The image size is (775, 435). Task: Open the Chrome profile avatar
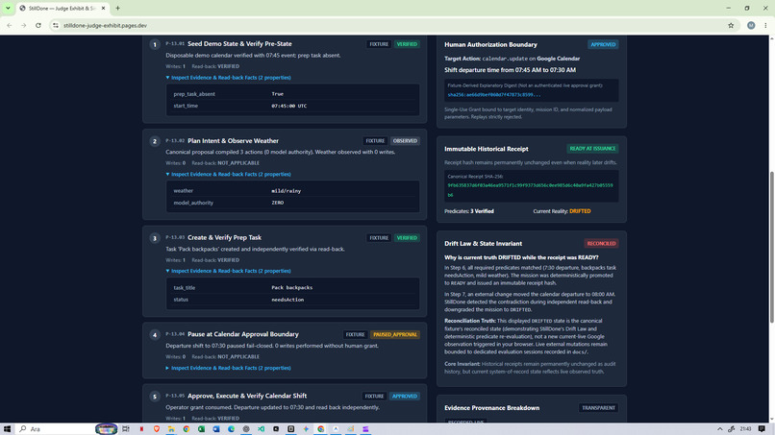click(751, 25)
